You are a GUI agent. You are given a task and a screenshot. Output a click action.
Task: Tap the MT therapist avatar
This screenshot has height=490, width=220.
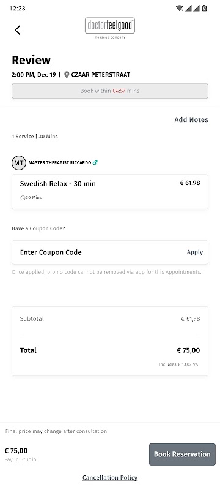tap(19, 163)
